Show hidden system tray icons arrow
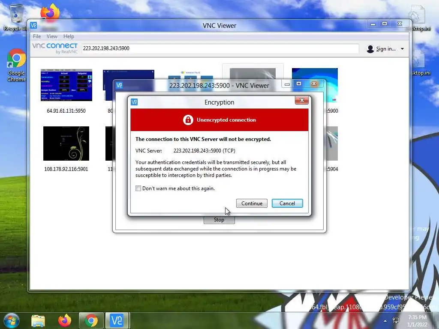 (x=385, y=321)
